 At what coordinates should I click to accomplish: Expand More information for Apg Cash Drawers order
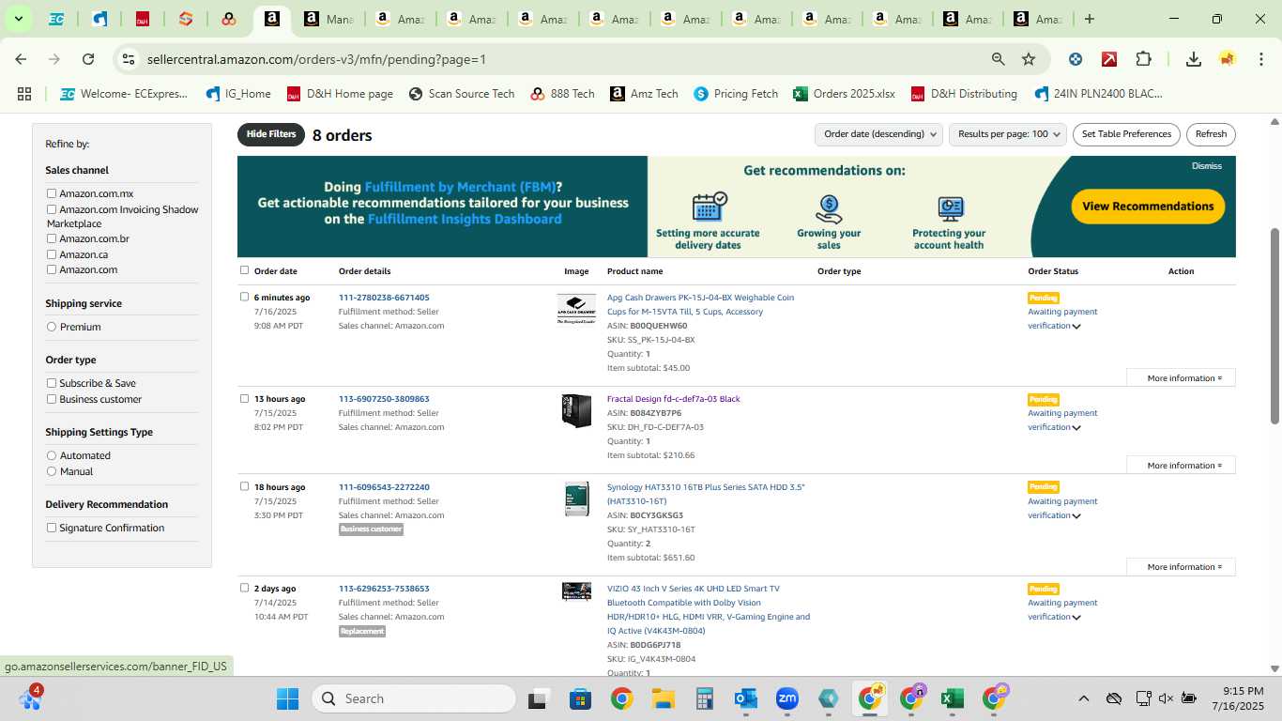1181,378
